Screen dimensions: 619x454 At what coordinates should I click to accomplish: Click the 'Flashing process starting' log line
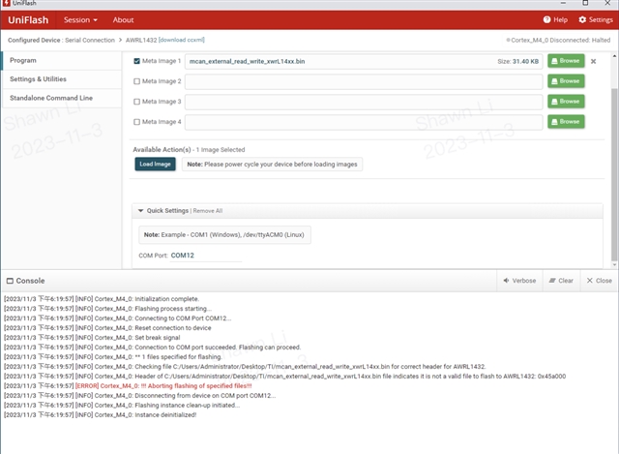tap(108, 309)
